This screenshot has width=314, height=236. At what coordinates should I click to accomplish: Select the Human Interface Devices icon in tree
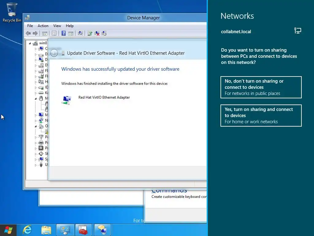[41, 82]
